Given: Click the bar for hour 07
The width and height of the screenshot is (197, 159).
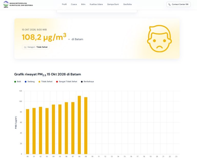Looking at the screenshot, I should (73, 128).
